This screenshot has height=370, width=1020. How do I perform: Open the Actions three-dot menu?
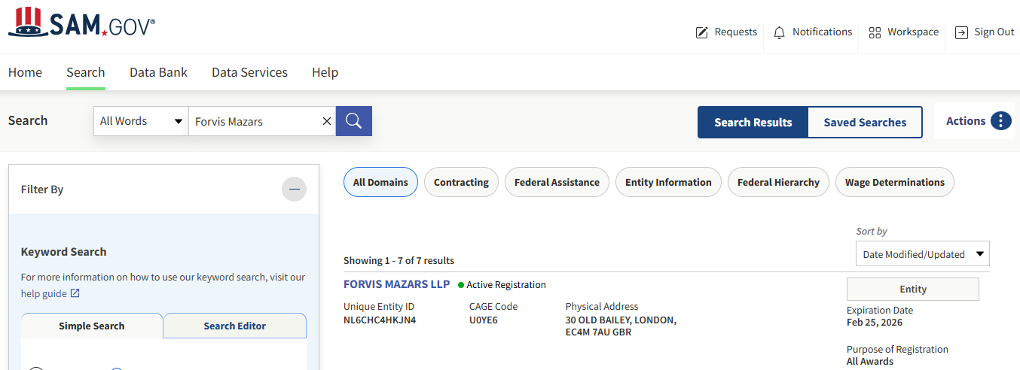point(1000,121)
